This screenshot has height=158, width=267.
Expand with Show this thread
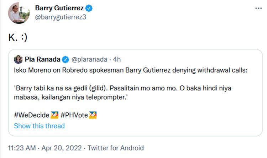(x=39, y=126)
